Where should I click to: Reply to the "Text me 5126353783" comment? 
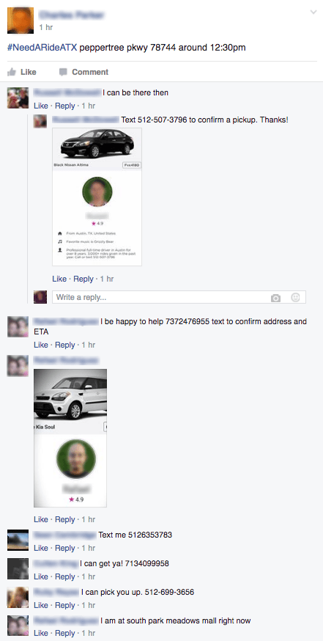coord(64,548)
